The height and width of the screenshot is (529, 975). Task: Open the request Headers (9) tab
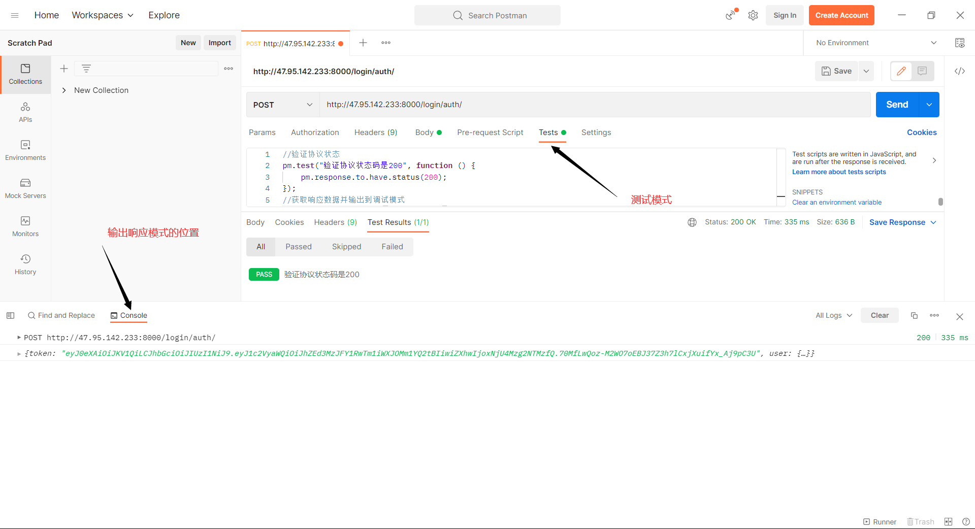(x=376, y=133)
